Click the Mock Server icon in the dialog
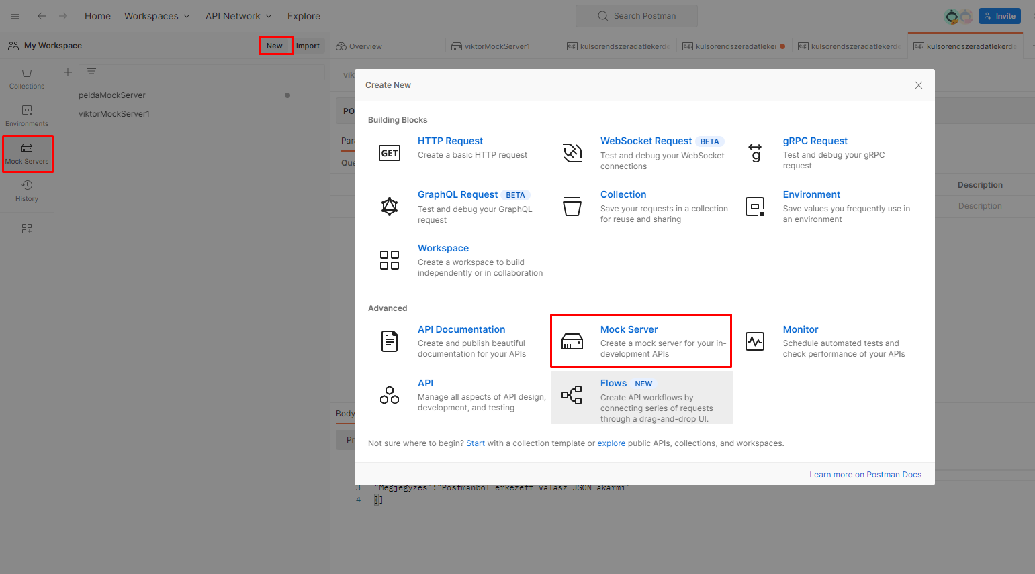This screenshot has height=574, width=1035. 572,341
